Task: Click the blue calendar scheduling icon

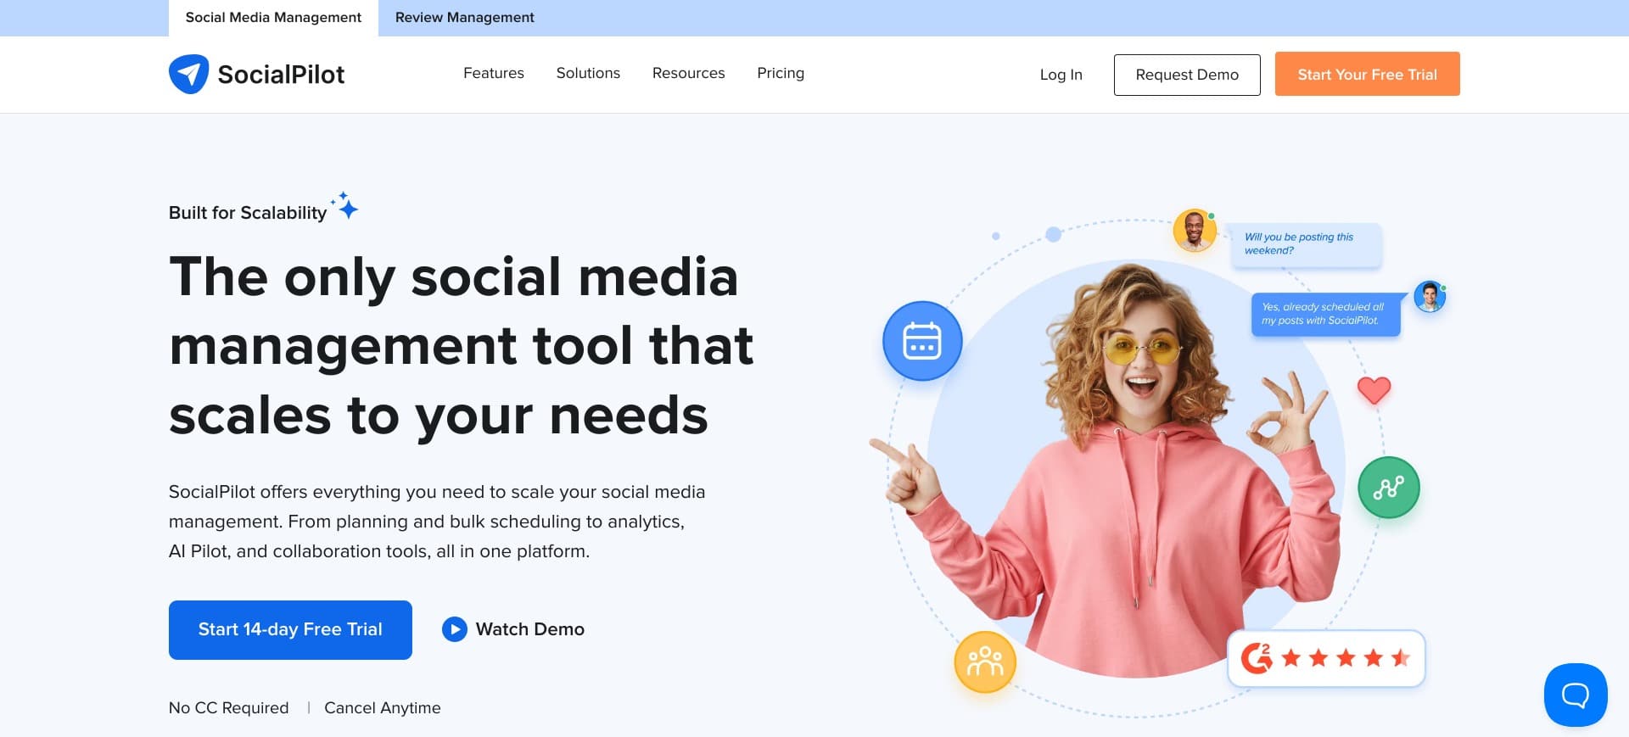Action: pos(922,341)
